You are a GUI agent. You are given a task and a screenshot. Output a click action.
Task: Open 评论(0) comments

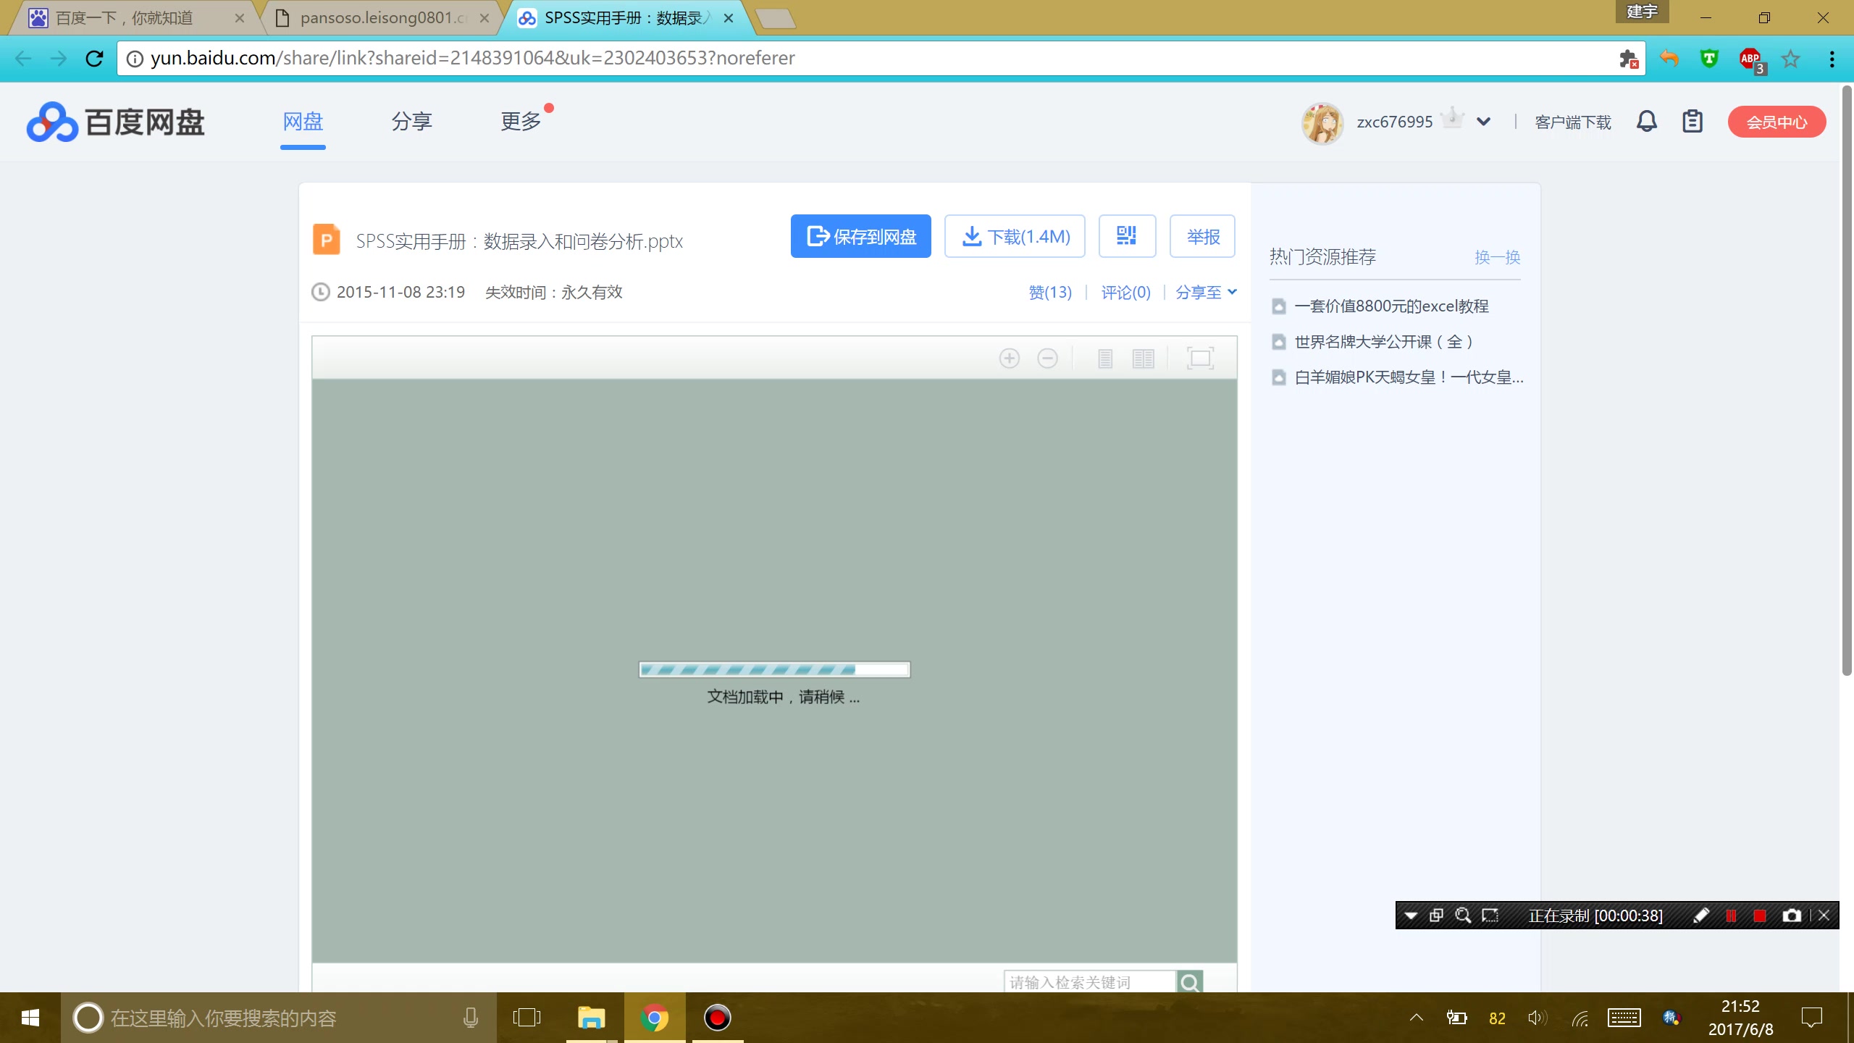click(x=1125, y=292)
